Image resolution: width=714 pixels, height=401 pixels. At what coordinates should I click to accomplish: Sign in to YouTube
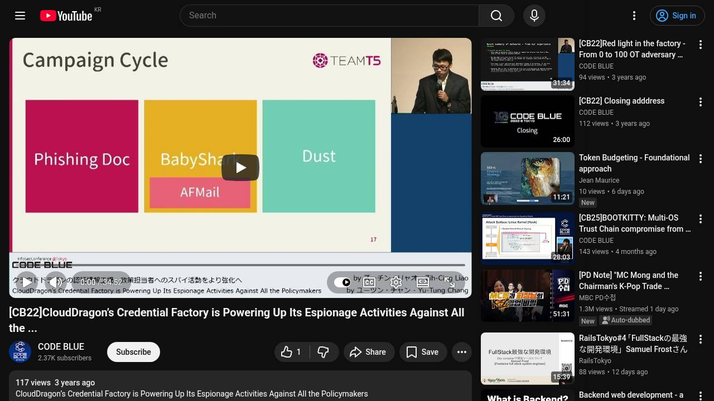(677, 16)
